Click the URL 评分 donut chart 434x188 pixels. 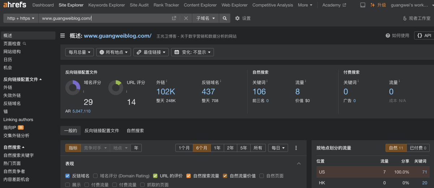click(116, 88)
